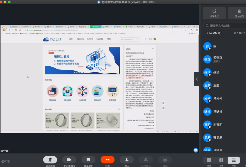
Task: Click the 模式方法 quick navigation icon
Action: 53,91
